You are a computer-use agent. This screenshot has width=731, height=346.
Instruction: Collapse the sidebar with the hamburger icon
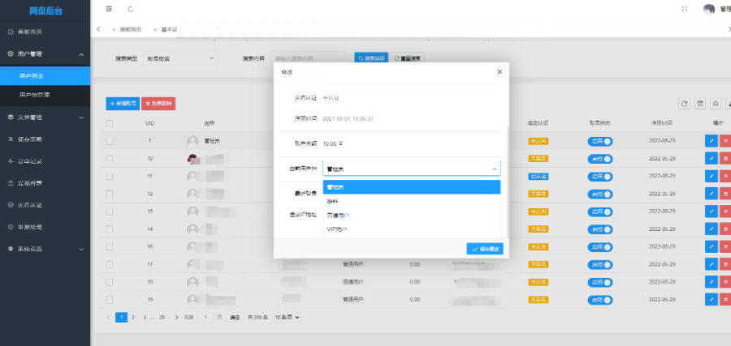click(x=109, y=9)
